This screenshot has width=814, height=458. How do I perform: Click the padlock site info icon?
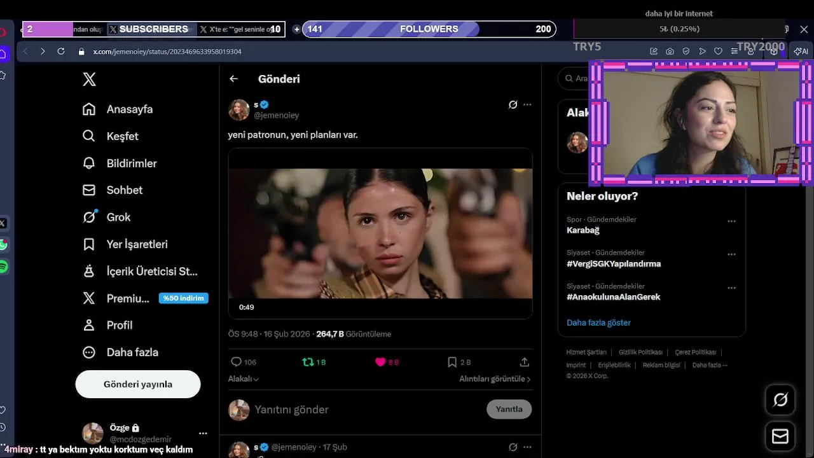(x=81, y=52)
